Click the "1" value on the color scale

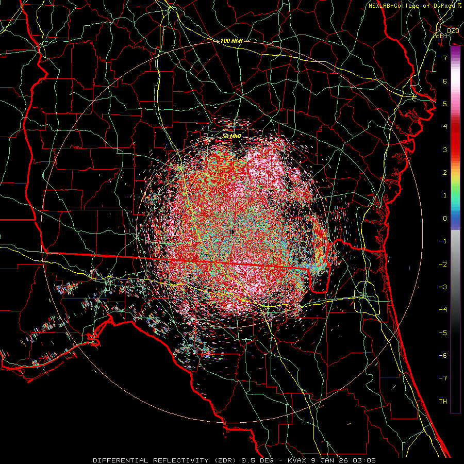(x=445, y=195)
